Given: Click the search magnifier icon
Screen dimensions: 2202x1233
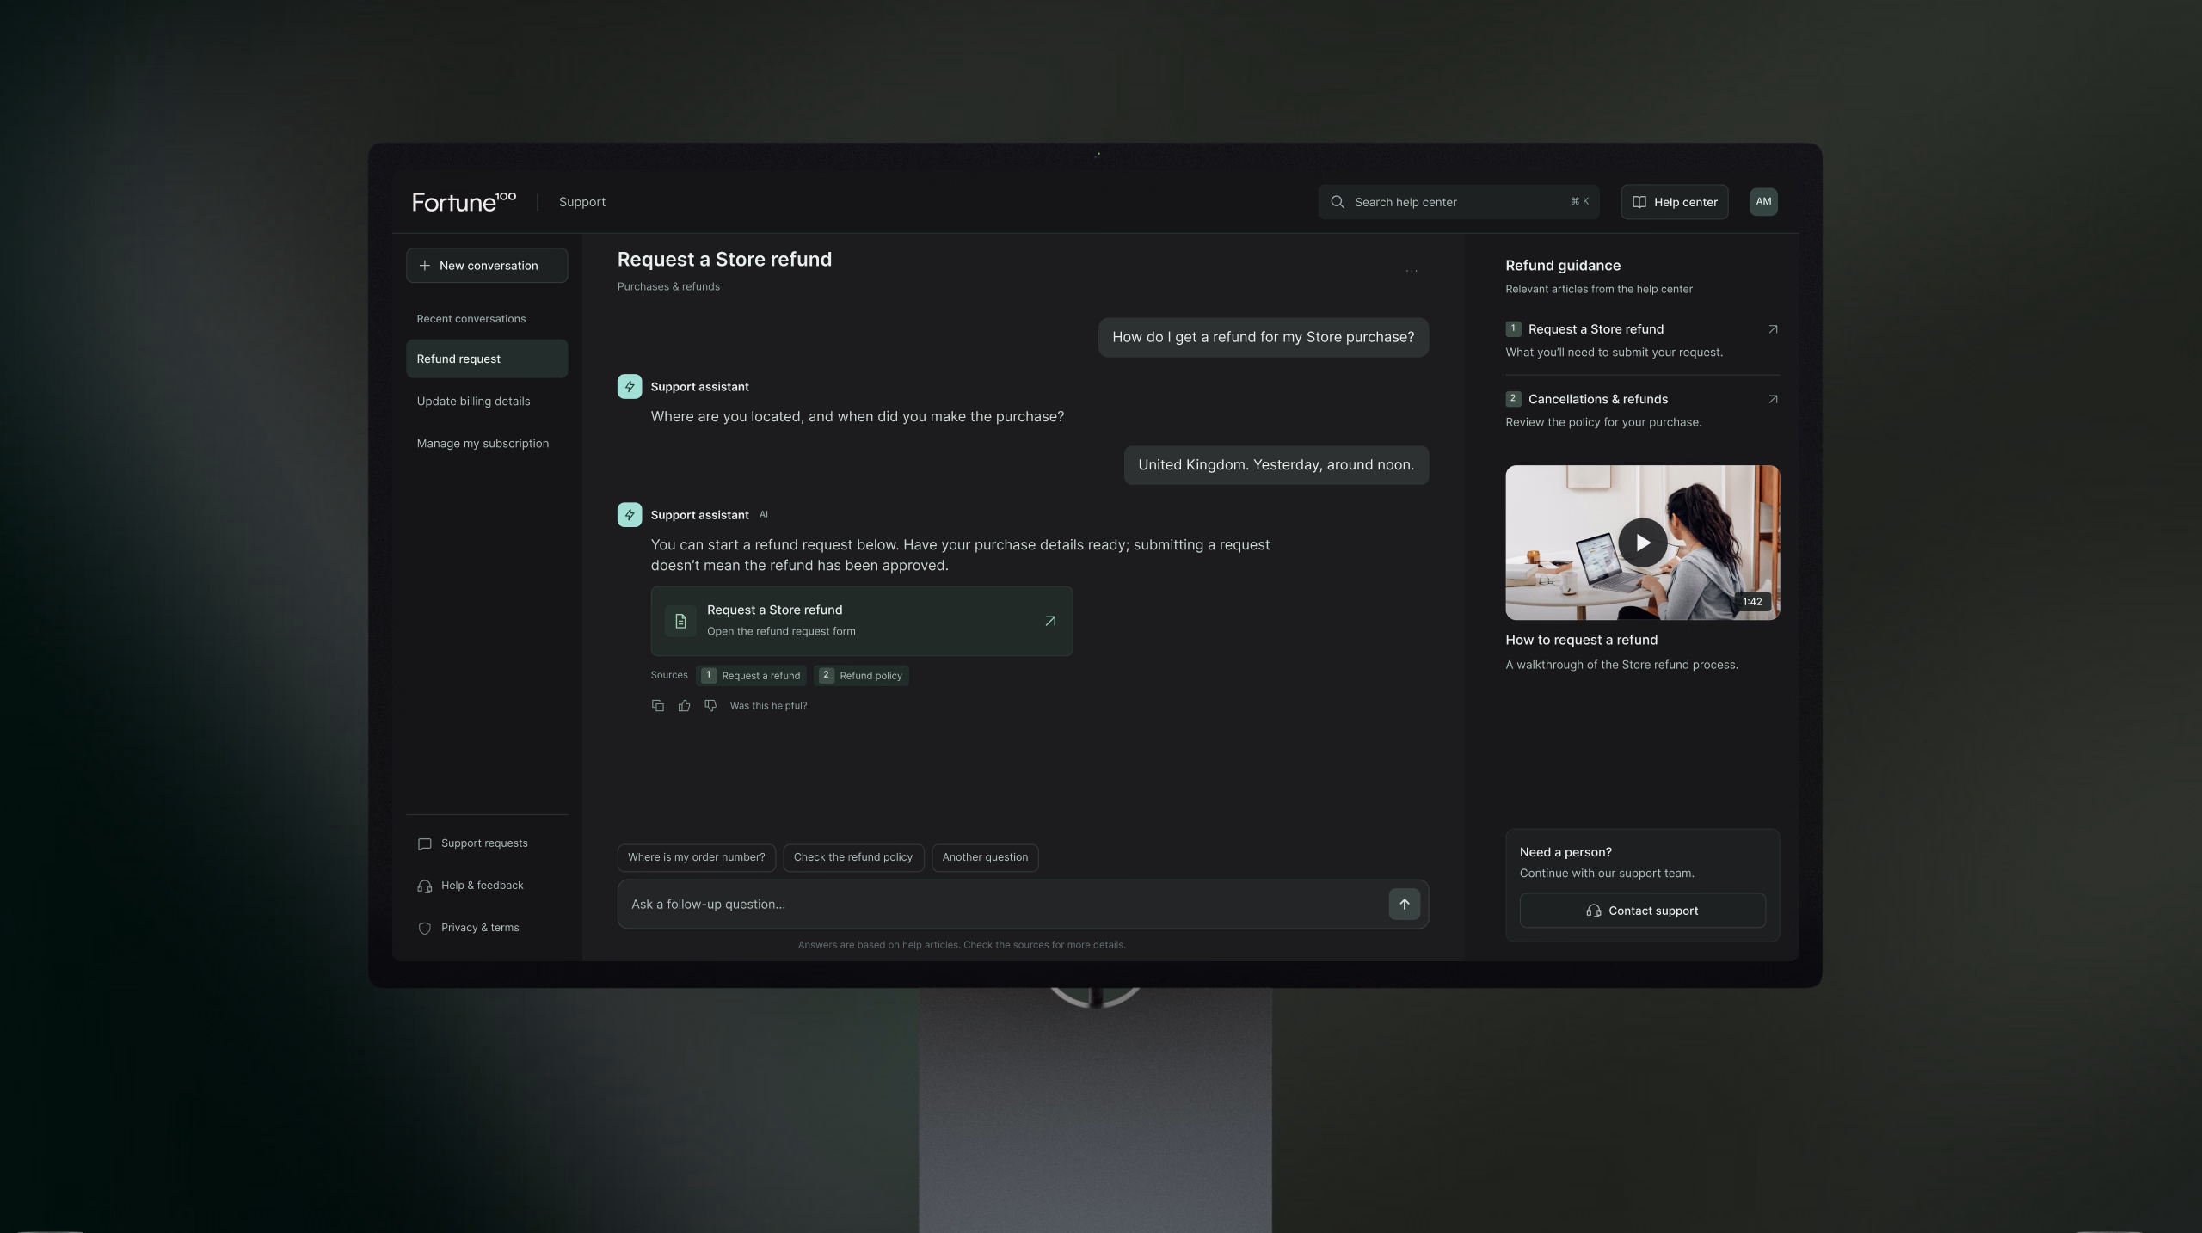Looking at the screenshot, I should tap(1338, 202).
